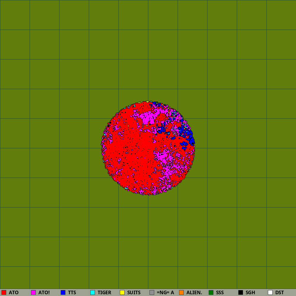This screenshot has width=296, height=296.
Task: Click the red ATO color swatch
Action: click(4, 292)
